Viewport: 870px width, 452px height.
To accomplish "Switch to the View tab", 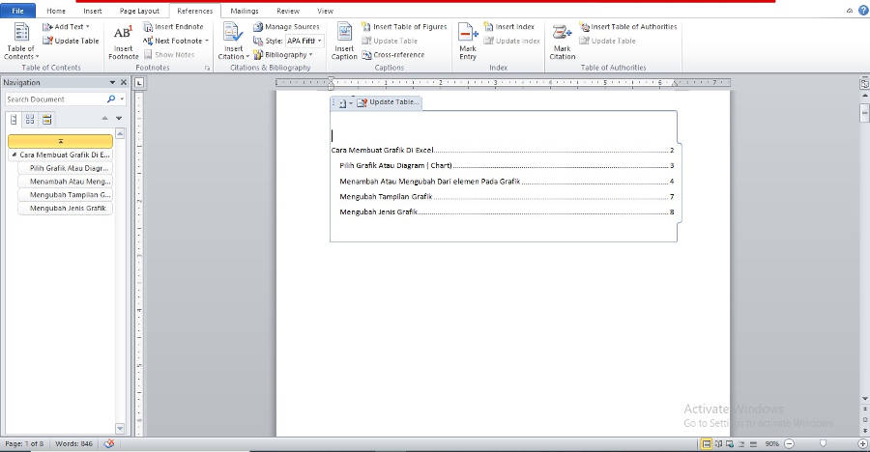I will point(325,11).
